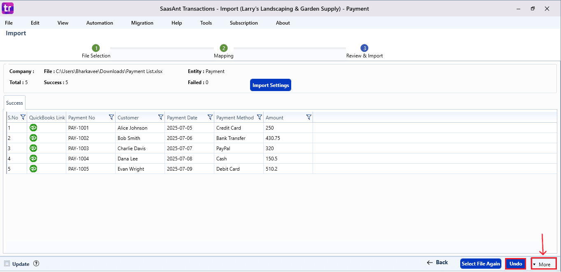
Task: Click the qb link icon for Bob Smith's payment
Action: [33, 138]
